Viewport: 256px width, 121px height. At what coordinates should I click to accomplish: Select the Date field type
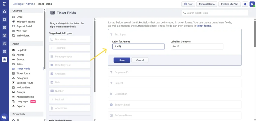(69, 82)
